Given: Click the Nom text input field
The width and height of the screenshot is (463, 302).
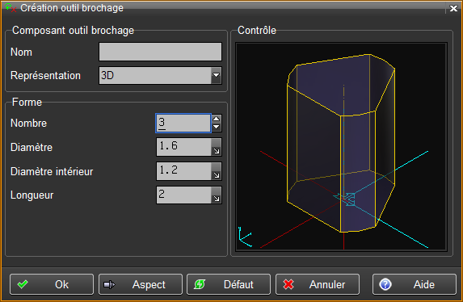Looking at the screenshot, I should [x=160, y=52].
